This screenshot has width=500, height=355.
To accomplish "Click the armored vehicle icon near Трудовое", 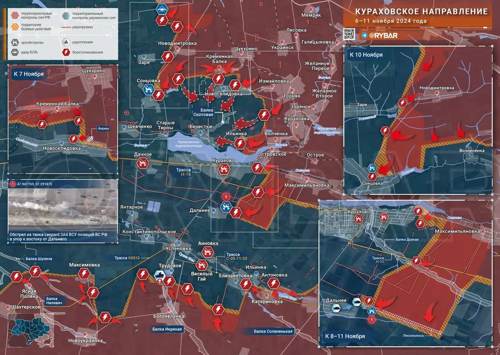I will click(160, 275).
